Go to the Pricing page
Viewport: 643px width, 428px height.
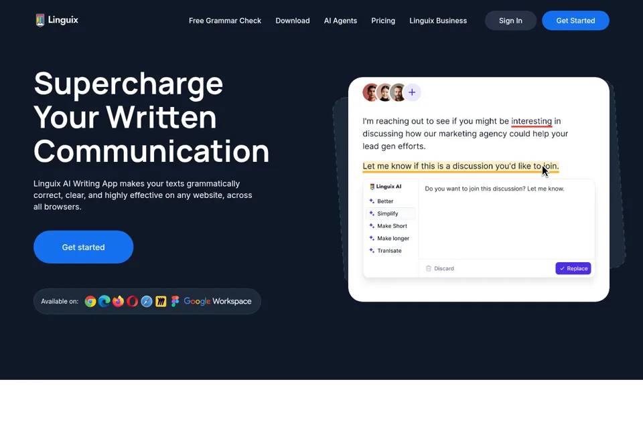[x=383, y=21]
